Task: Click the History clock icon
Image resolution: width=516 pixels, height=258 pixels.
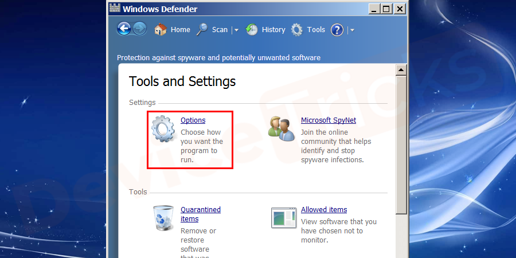Action: click(252, 30)
